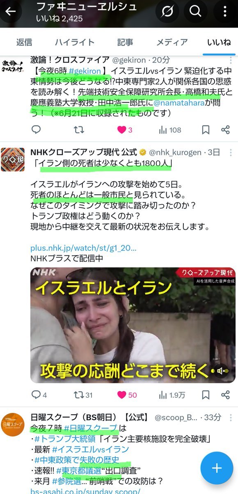238x494 pixels.
Task: Open the plus.nhk.jp watch link
Action: point(83,248)
